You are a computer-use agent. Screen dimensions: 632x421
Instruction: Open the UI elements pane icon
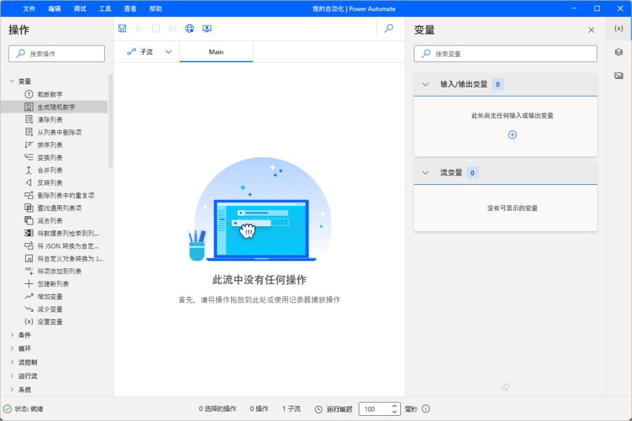click(619, 52)
